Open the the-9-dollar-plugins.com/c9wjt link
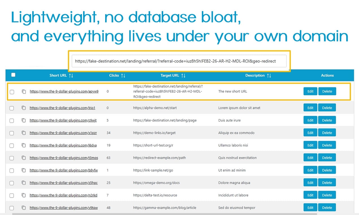The image size is (359, 215). (63, 120)
